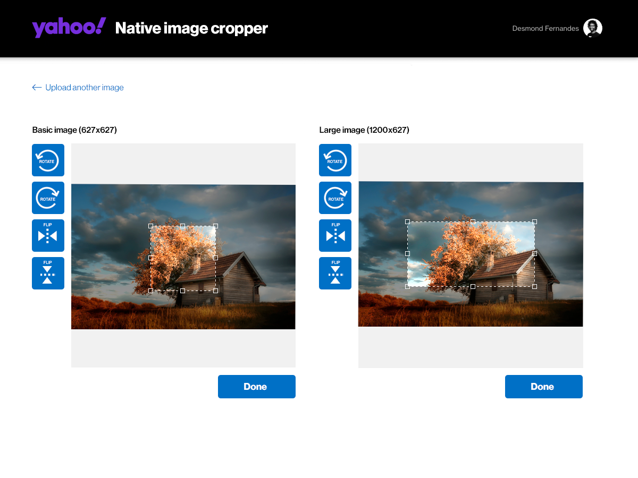This screenshot has height=478, width=638.
Task: Flip Basic image horizontally
Action: pos(48,235)
